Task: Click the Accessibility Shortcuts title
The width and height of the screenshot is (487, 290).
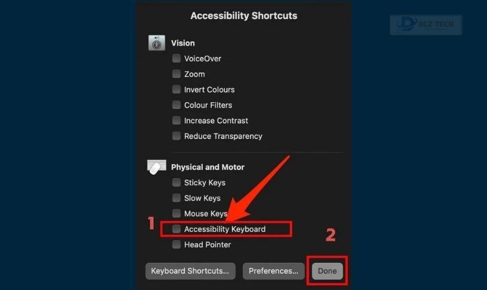Action: pos(244,16)
